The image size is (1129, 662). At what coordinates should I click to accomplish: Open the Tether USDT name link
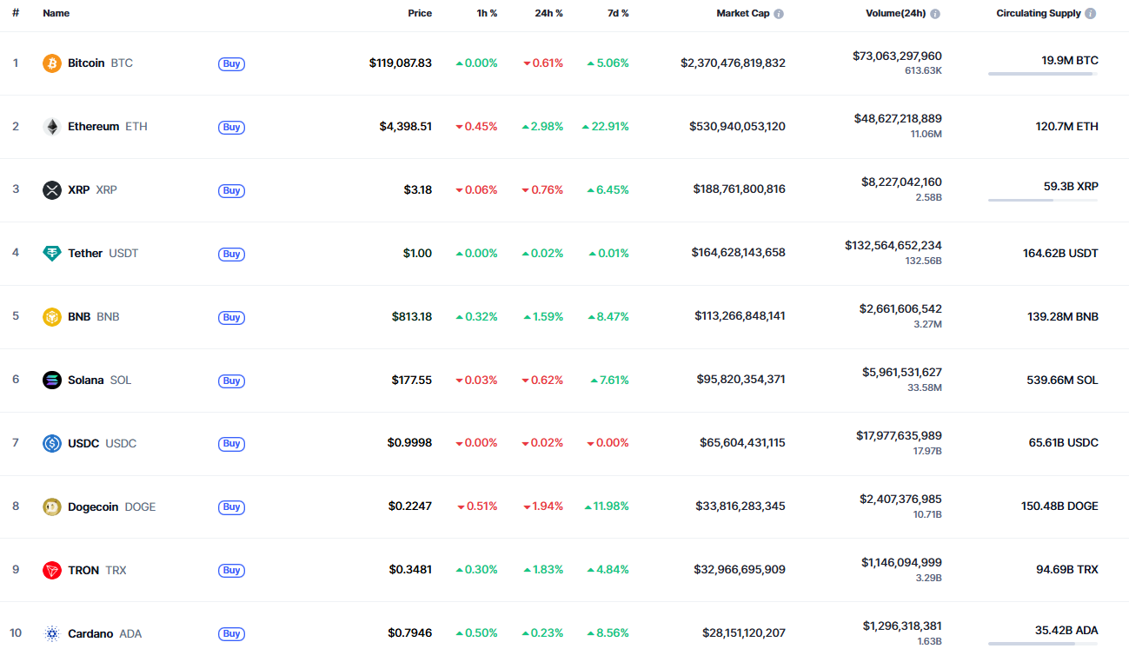coord(103,254)
